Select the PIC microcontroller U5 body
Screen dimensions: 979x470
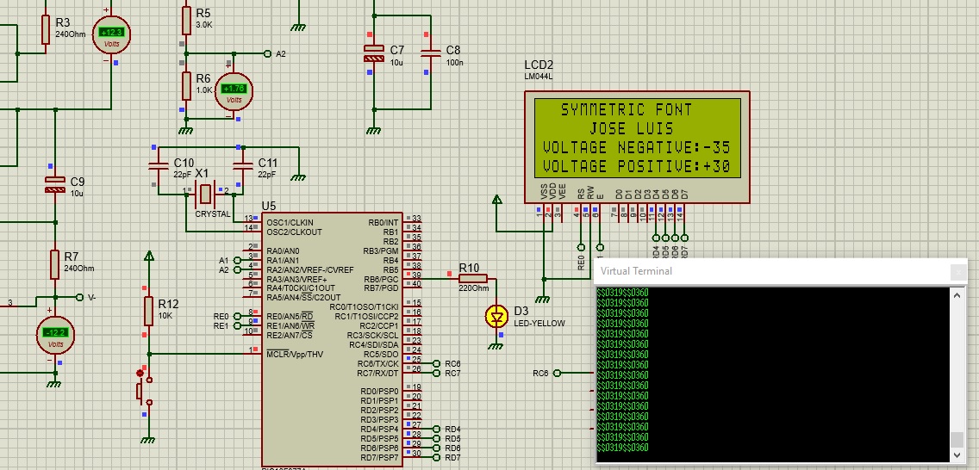[332, 336]
